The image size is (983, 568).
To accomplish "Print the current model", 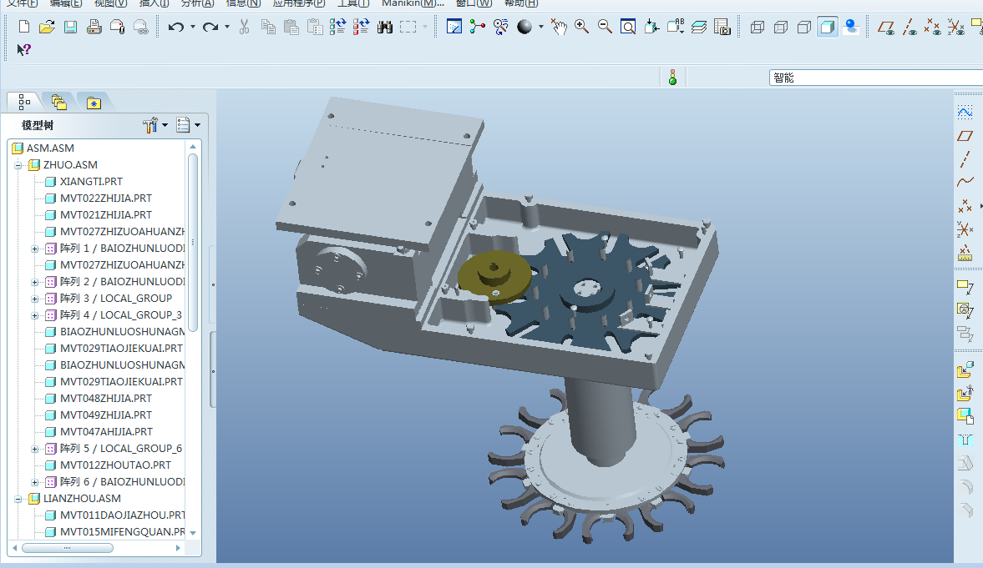I will click(94, 27).
